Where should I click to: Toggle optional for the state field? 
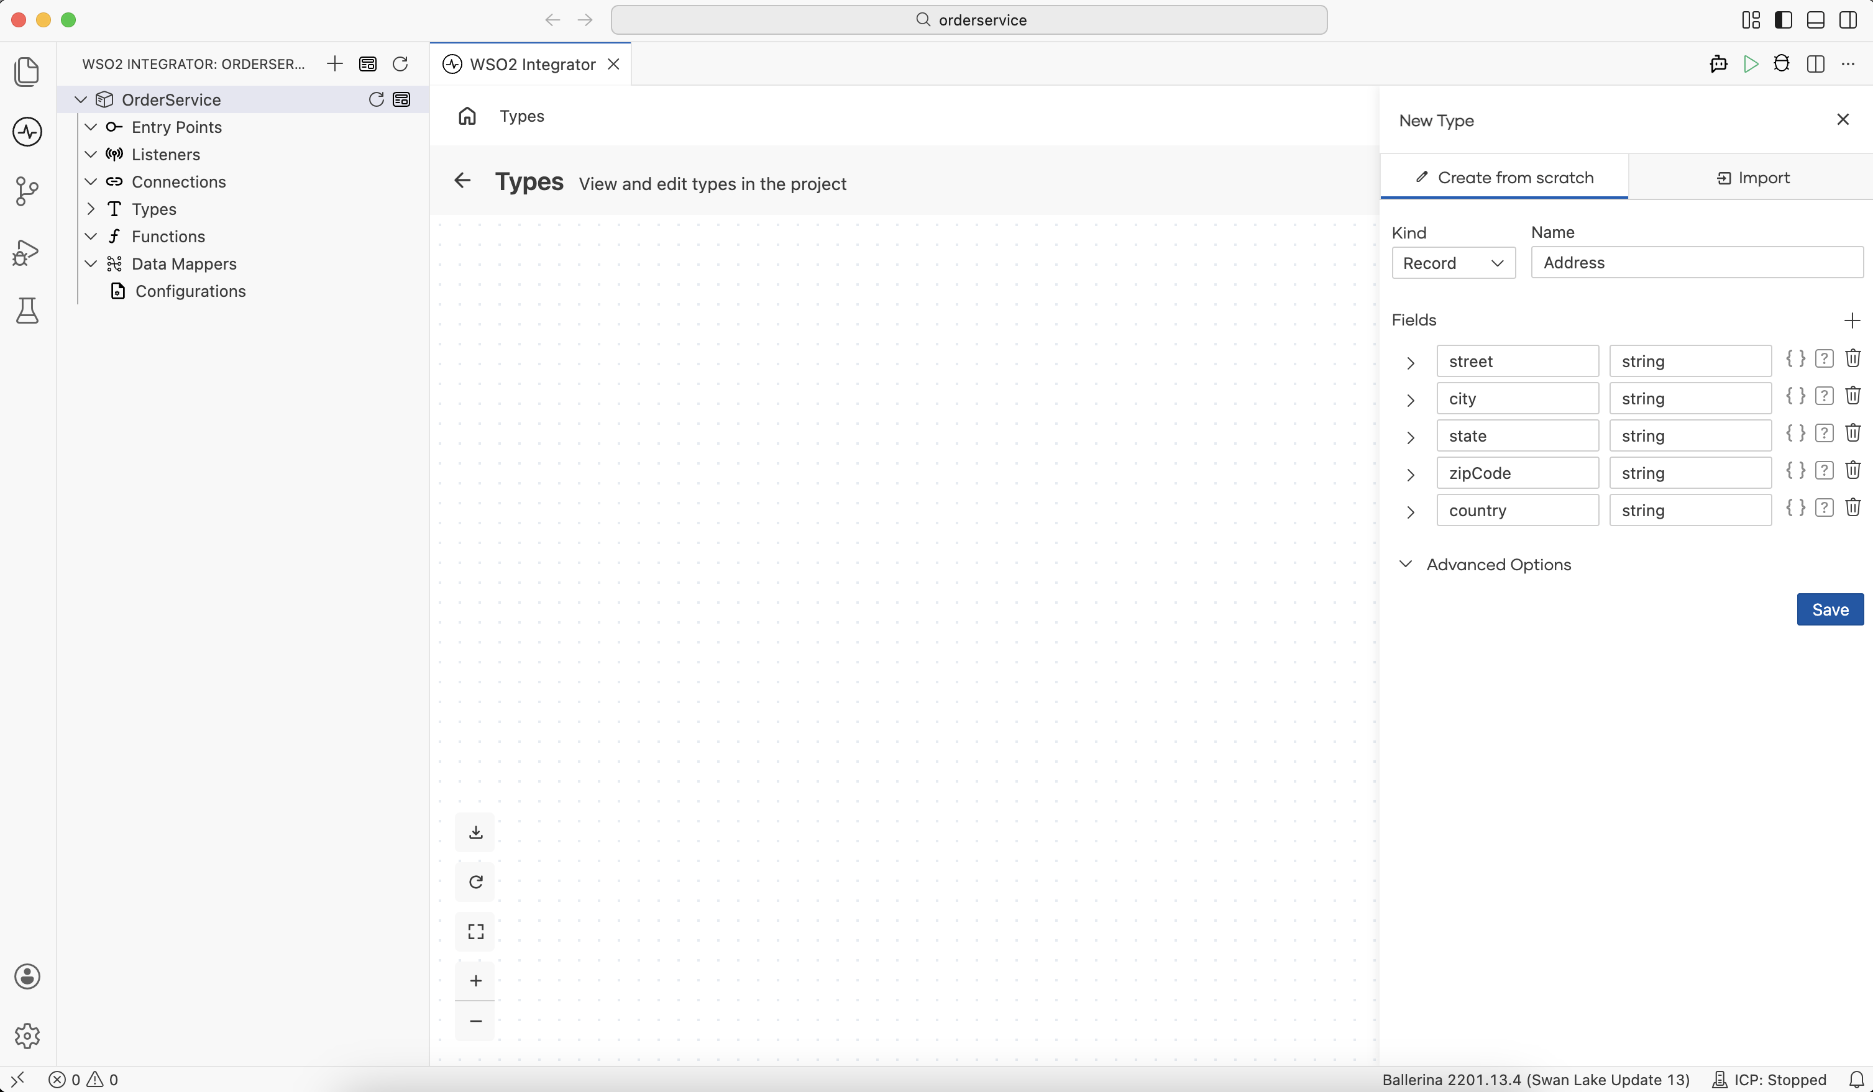click(1824, 433)
